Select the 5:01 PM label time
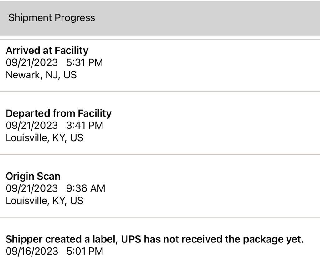 (x=84, y=251)
